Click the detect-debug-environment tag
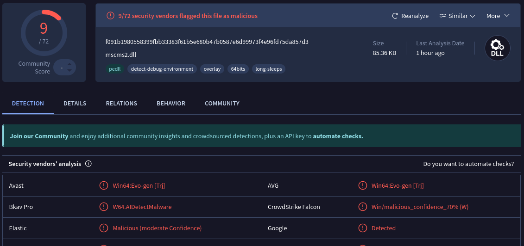This screenshot has width=524, height=246. tap(162, 69)
